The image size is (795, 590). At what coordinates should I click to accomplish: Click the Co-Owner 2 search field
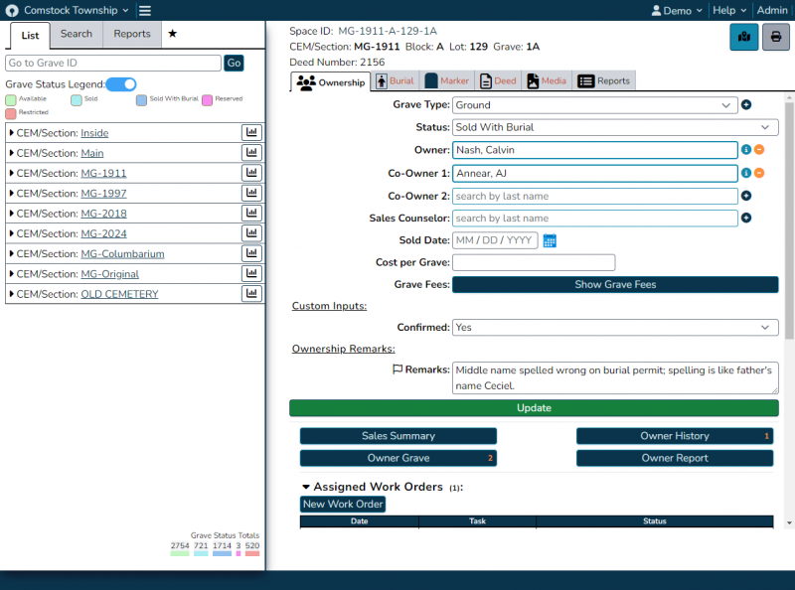pyautogui.click(x=594, y=196)
